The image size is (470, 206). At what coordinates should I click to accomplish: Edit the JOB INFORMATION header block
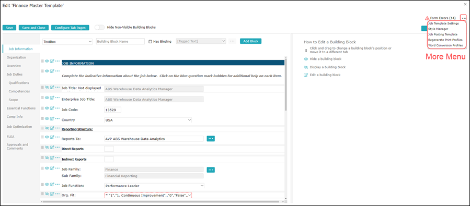pyautogui.click(x=52, y=61)
